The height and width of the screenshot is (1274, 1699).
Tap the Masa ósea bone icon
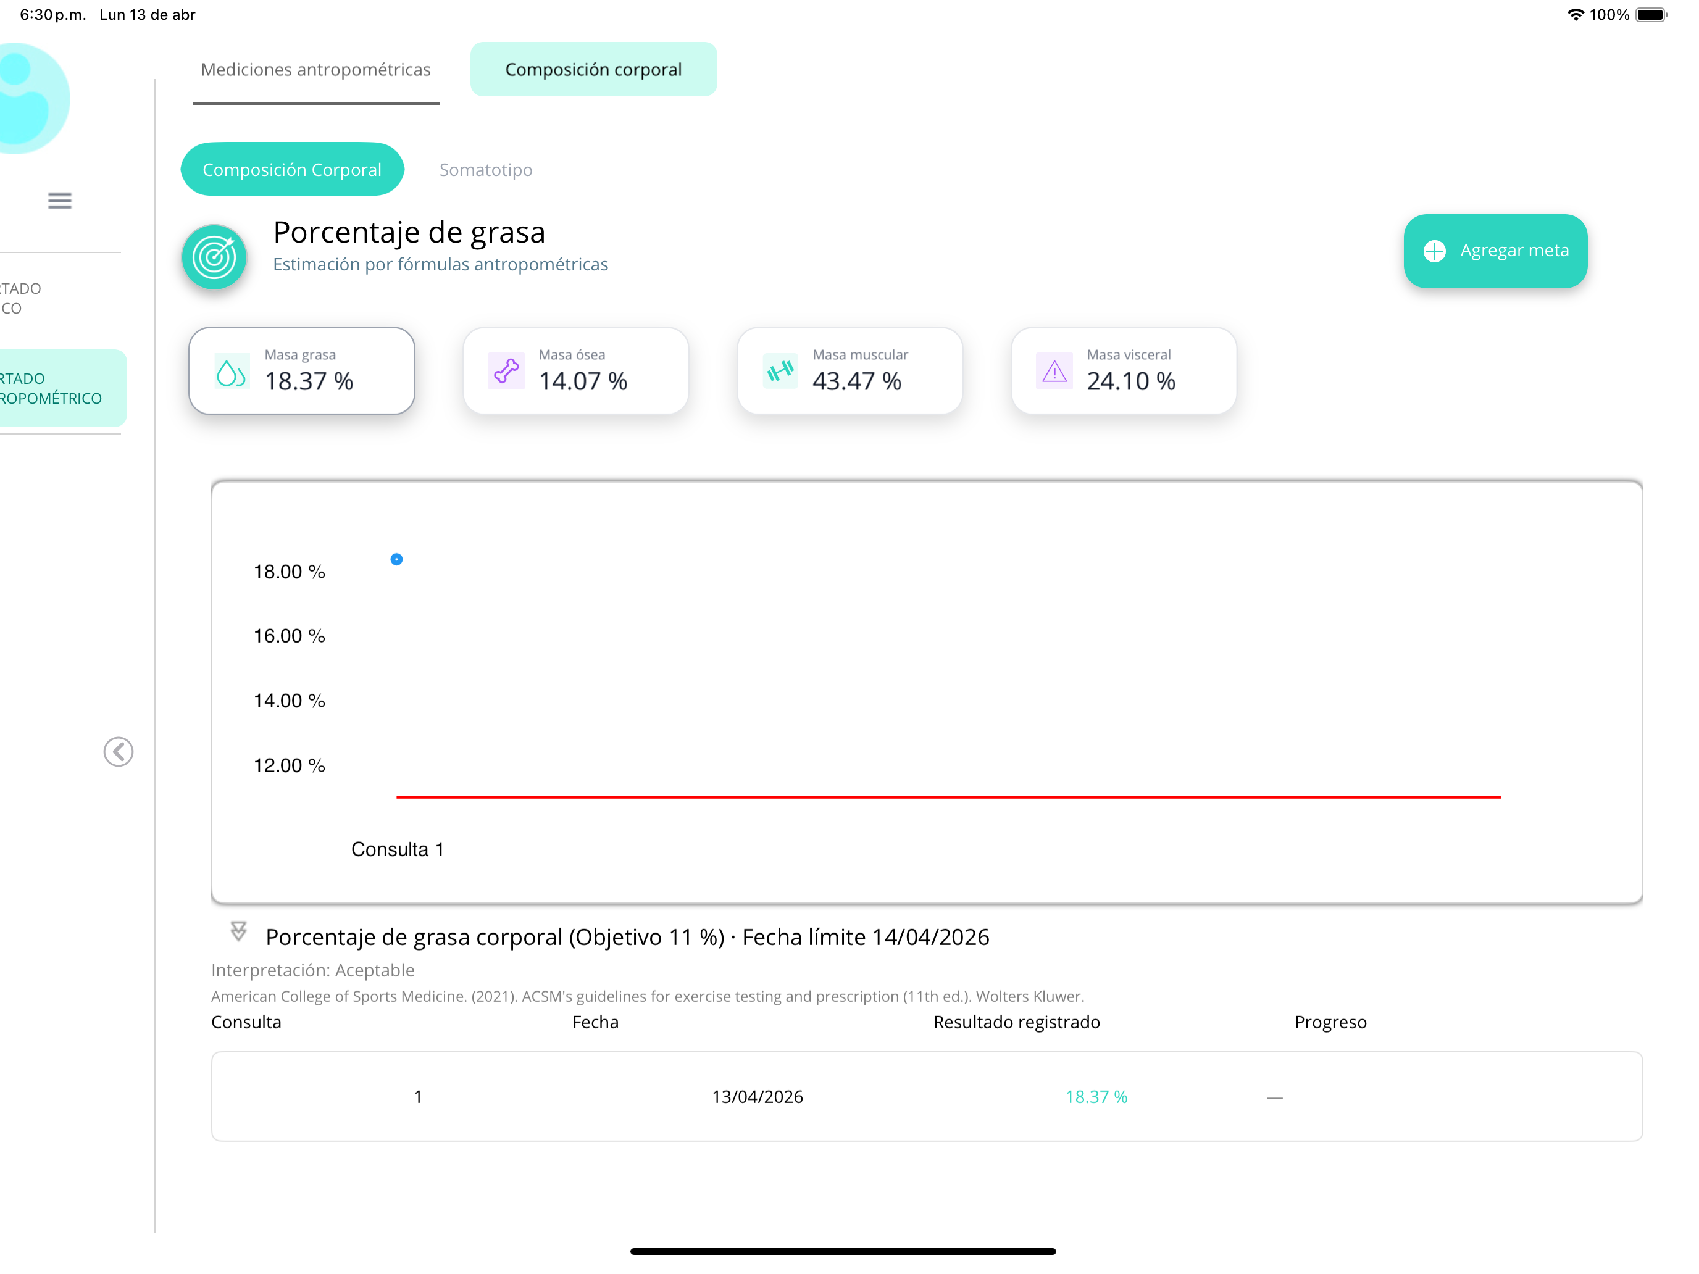[506, 372]
